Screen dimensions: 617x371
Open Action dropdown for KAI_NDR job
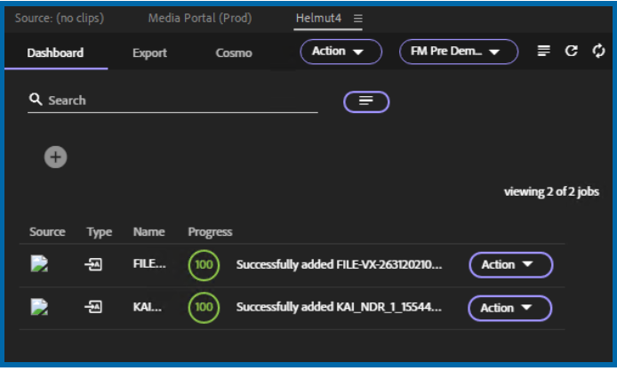pos(510,308)
